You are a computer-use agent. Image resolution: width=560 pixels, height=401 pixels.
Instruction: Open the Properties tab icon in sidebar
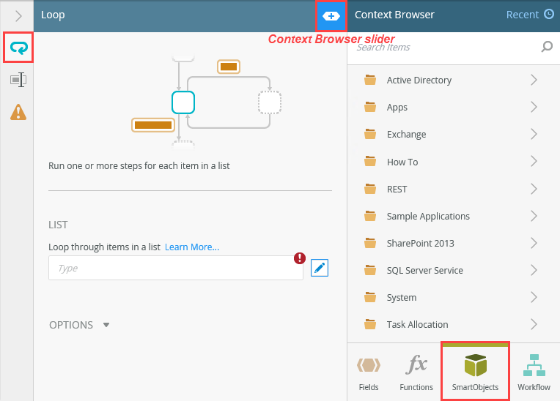pos(18,80)
